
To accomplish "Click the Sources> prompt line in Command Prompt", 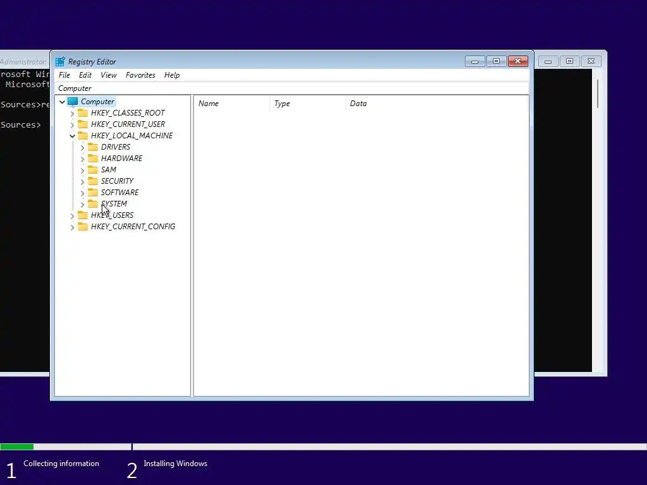I will (21, 124).
